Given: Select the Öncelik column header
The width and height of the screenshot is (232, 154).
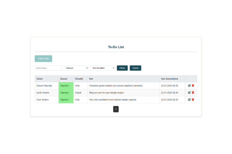Looking at the screenshot, I should pos(79,79).
